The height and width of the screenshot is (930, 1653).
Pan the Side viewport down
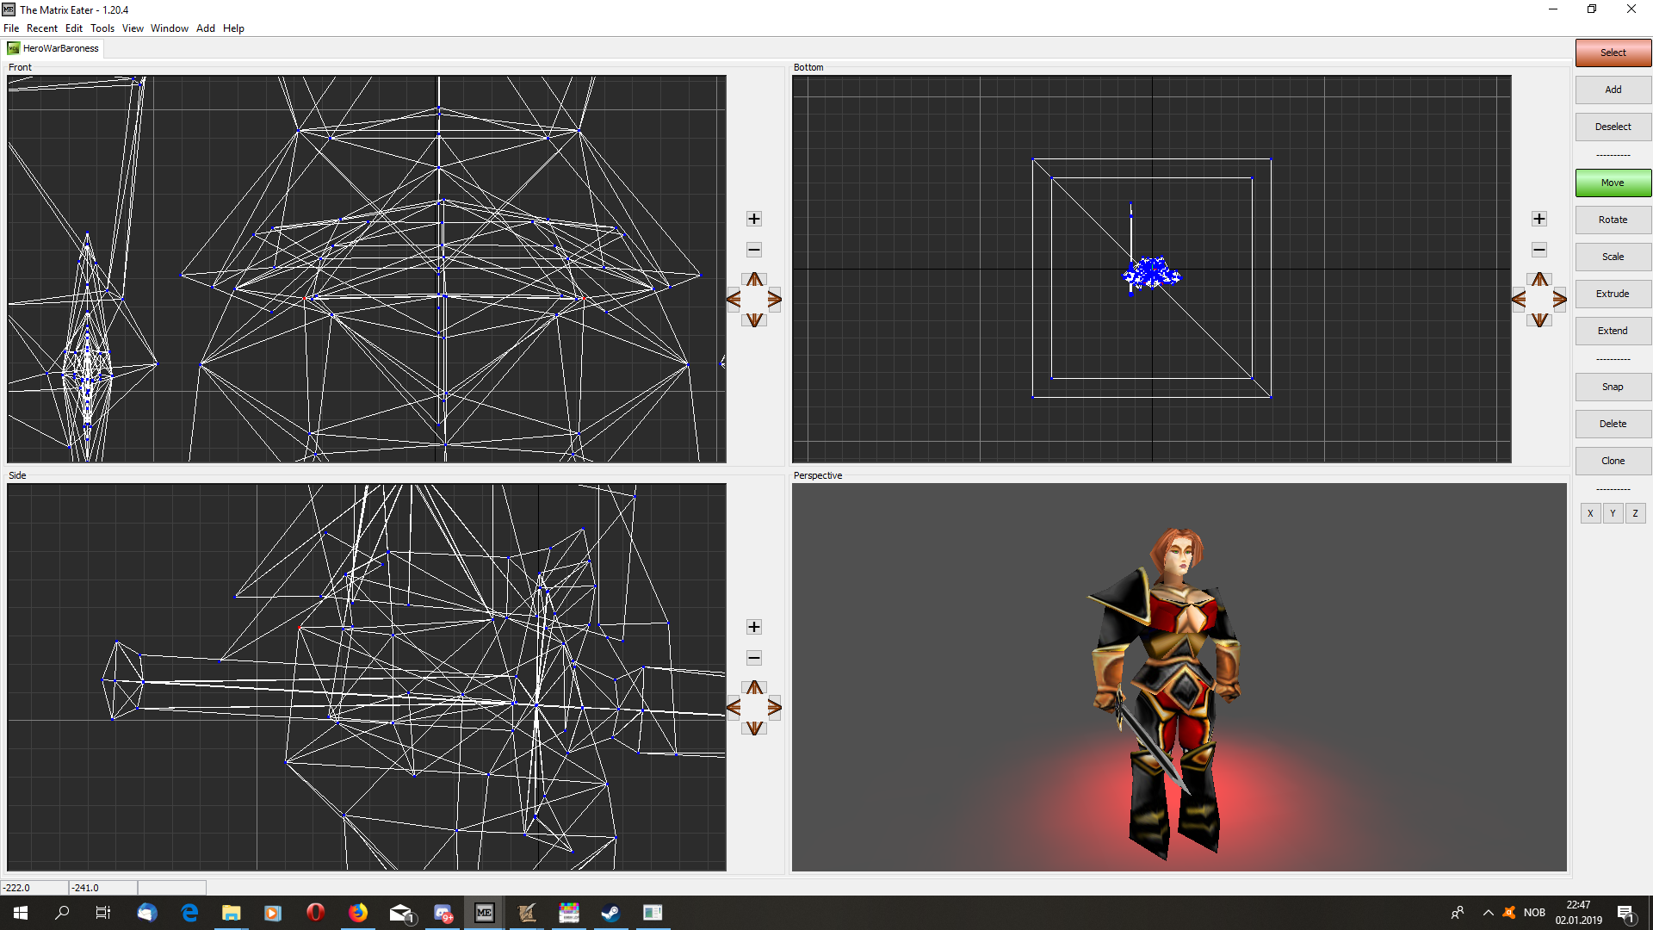tap(754, 728)
